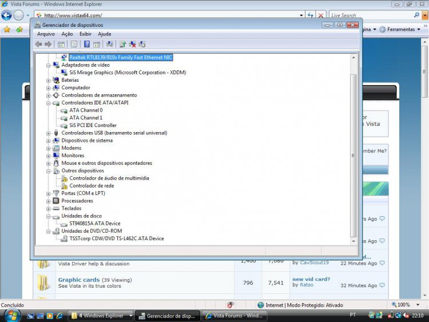
Task: Open user Ratso's profile link
Action: (307, 285)
